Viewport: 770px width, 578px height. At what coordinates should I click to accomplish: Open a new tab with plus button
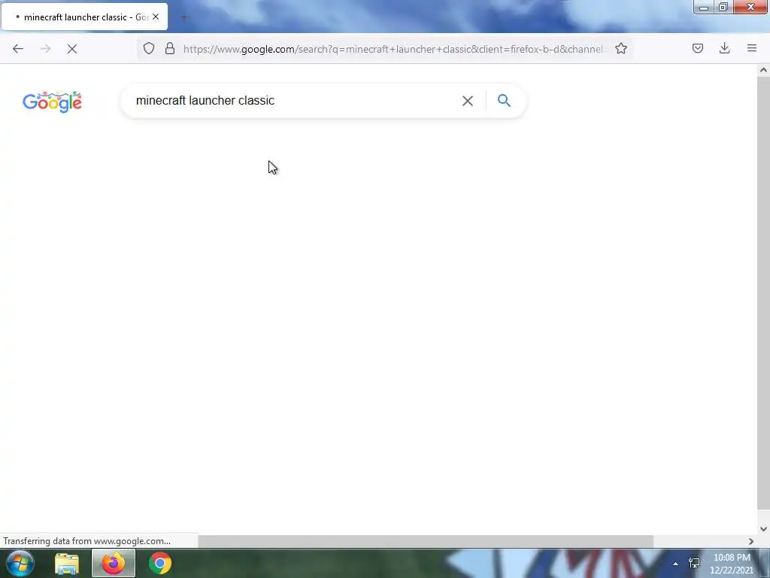[184, 17]
